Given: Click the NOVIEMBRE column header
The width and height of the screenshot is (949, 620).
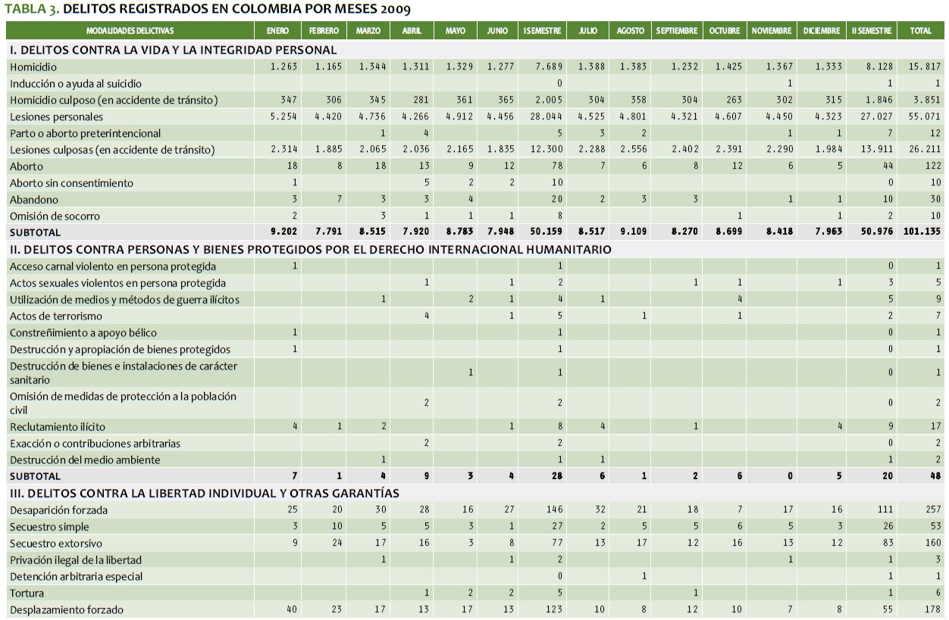Looking at the screenshot, I should pyautogui.click(x=771, y=31).
